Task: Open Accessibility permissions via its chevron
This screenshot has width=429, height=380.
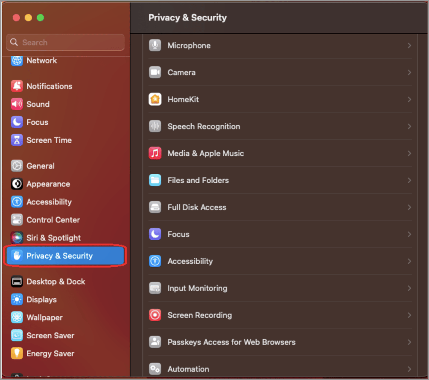Action: [409, 261]
